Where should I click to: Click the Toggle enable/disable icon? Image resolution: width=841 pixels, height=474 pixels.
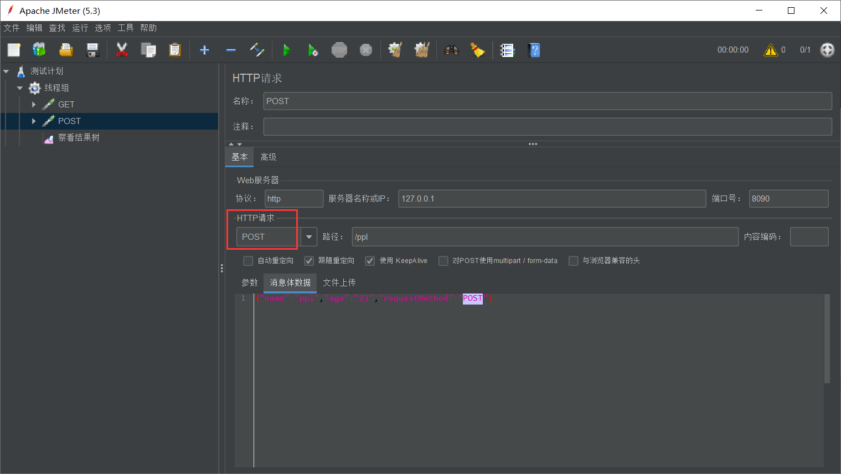[257, 50]
